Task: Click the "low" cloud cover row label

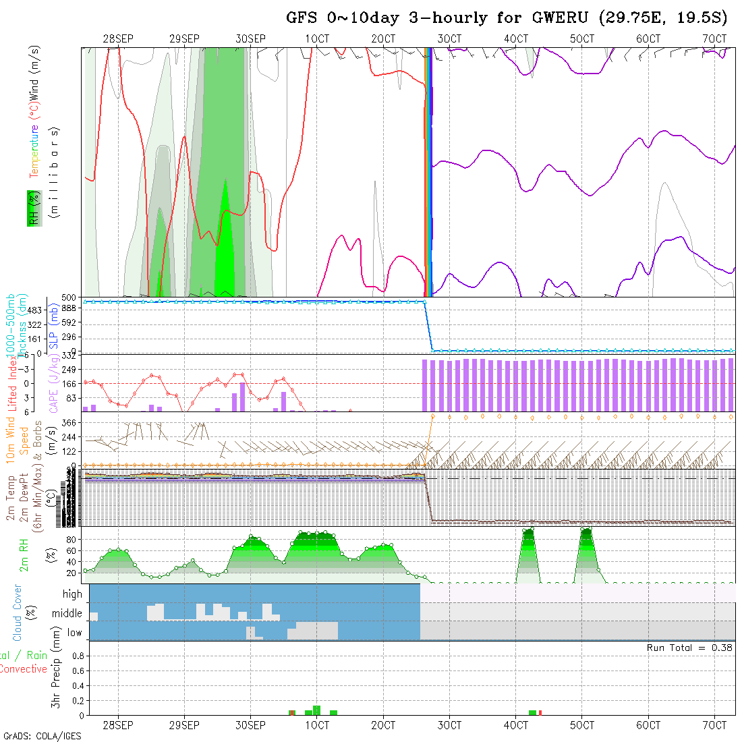Action: pyautogui.click(x=74, y=633)
